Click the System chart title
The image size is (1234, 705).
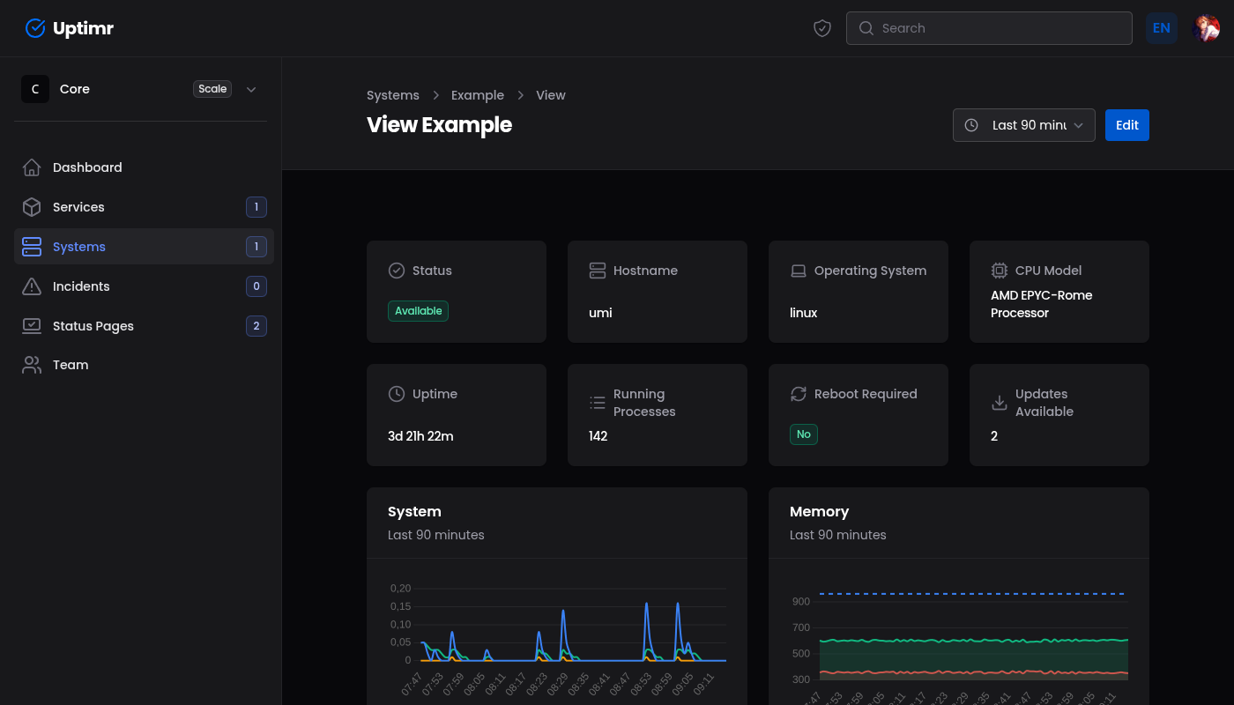[x=414, y=512]
